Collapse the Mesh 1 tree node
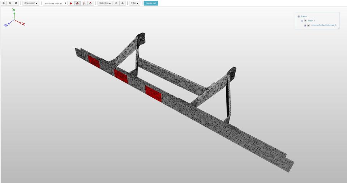Image resolution: width=347 pixels, height=183 pixels. click(302, 21)
